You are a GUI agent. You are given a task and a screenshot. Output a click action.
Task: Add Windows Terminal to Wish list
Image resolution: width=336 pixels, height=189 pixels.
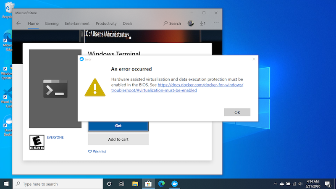(x=97, y=152)
